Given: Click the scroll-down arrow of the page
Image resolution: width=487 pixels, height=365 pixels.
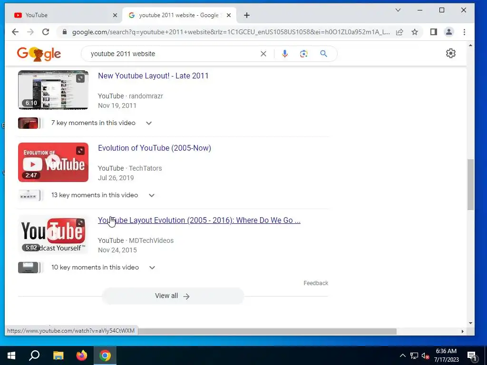Looking at the screenshot, I should (470, 323).
